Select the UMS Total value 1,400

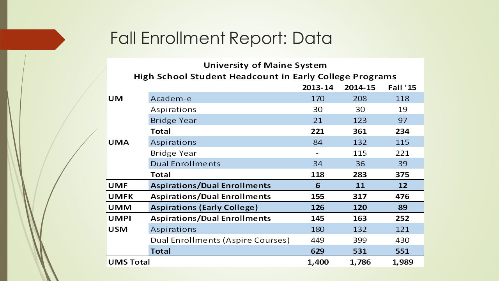tap(318, 262)
